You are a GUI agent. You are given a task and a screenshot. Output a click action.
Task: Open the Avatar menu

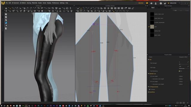coord(40,3)
